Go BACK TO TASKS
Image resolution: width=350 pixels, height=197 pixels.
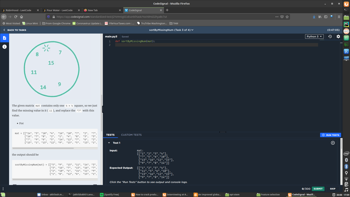15,30
